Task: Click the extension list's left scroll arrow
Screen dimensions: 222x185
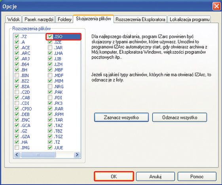Action: [x=17, y=154]
